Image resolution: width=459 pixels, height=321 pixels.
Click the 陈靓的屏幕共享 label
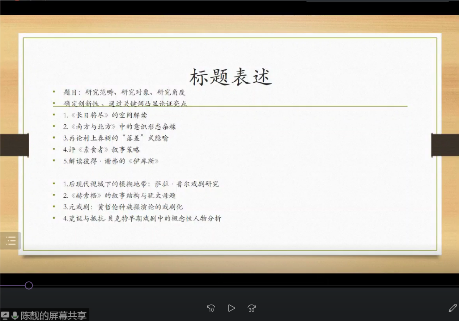point(53,316)
